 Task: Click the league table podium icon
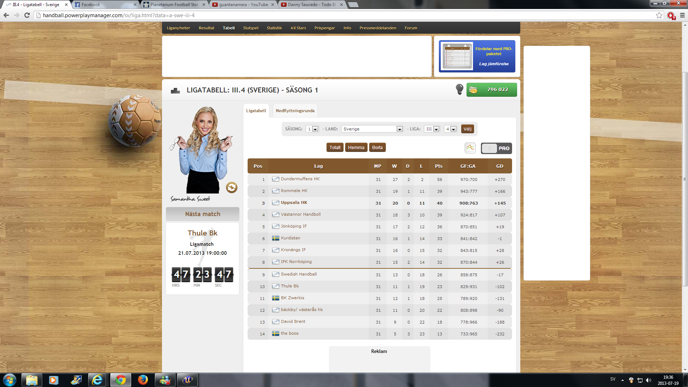point(175,90)
